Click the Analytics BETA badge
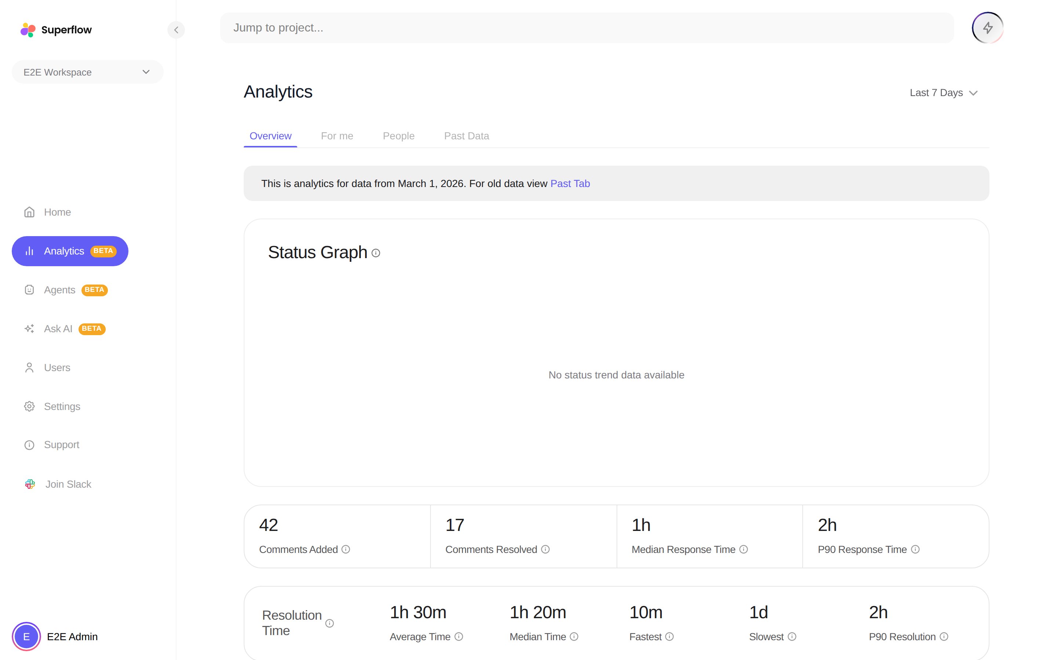 point(103,251)
